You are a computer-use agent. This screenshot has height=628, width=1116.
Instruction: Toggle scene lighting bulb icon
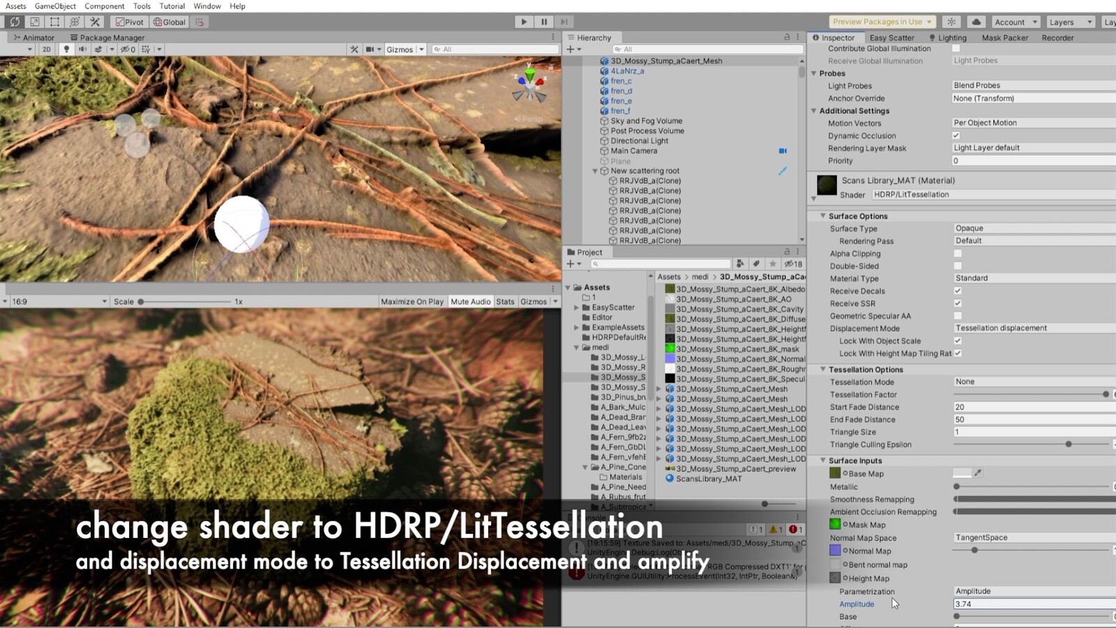point(66,50)
